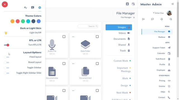Pick the orange theme color
This screenshot has height=100, width=179.
(x=12, y=21)
